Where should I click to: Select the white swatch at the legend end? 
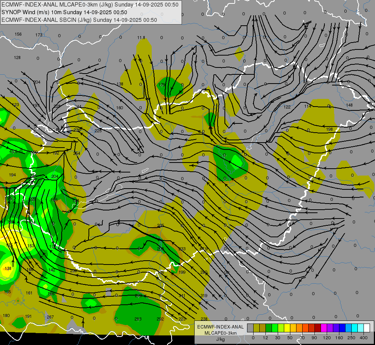(367, 328)
